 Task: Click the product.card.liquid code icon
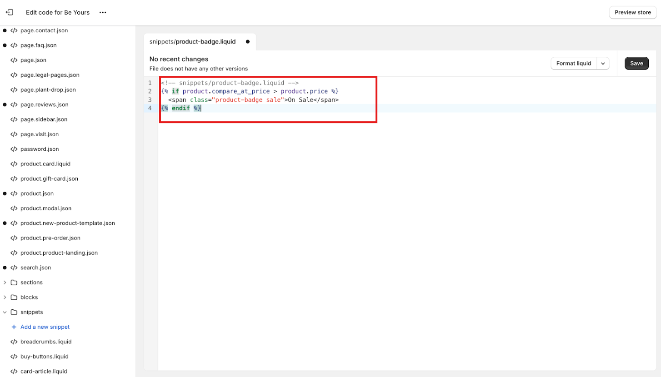[15, 164]
